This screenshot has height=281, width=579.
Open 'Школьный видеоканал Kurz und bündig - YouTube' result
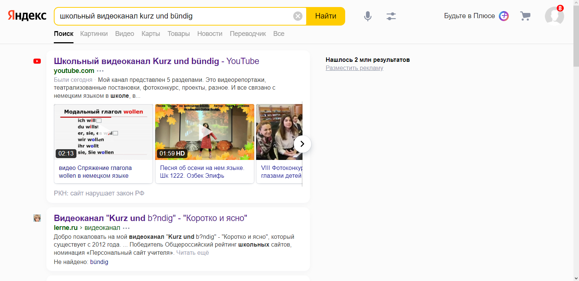[156, 61]
